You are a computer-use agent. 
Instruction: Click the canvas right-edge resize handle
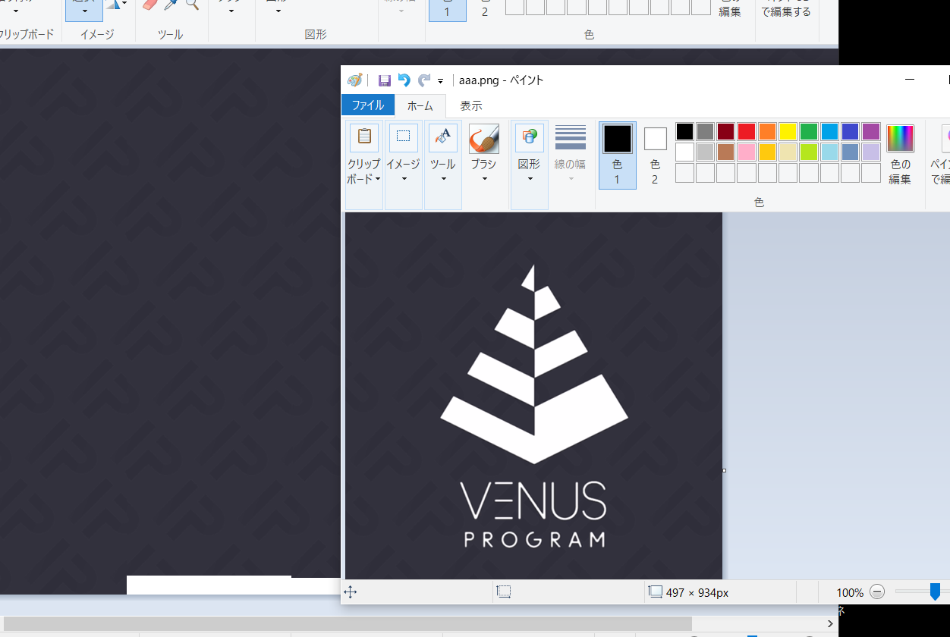724,470
